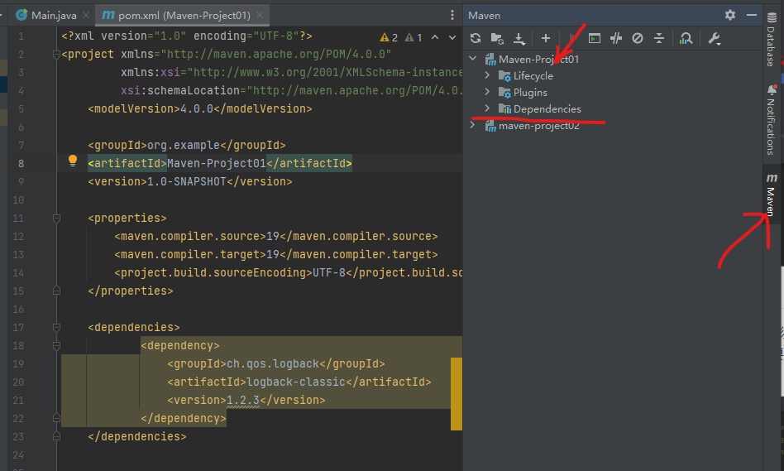Screen dimensions: 784x471
Task: Collapse Maven-Project01 tree node
Action: point(473,59)
